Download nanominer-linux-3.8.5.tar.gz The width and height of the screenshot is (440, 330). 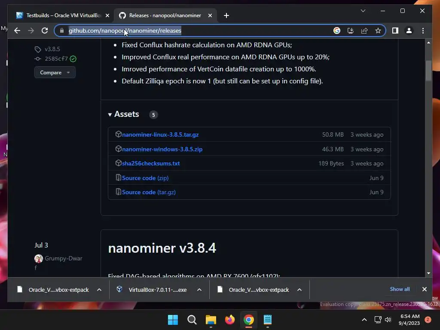pos(160,134)
